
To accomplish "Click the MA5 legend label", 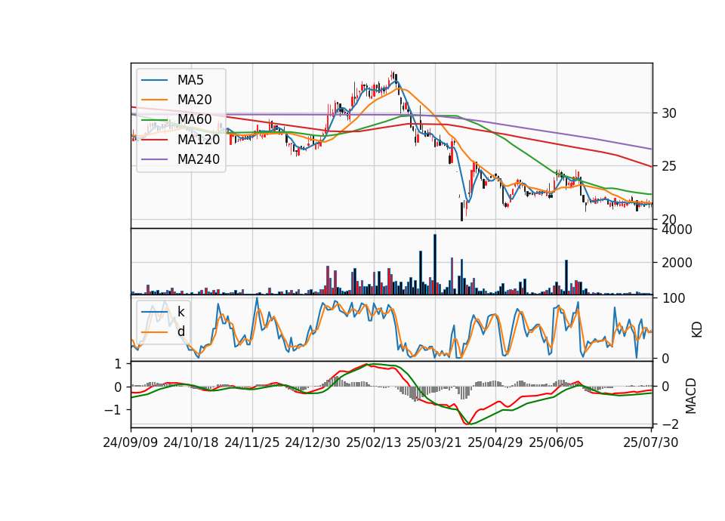I will pos(190,80).
